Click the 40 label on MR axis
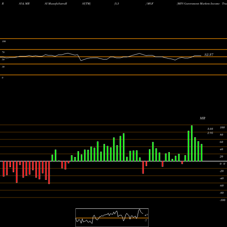227x227 pixels. click(x=222, y=149)
